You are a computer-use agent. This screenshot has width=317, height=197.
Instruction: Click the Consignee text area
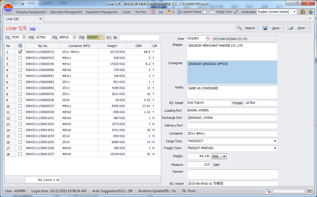(232, 73)
